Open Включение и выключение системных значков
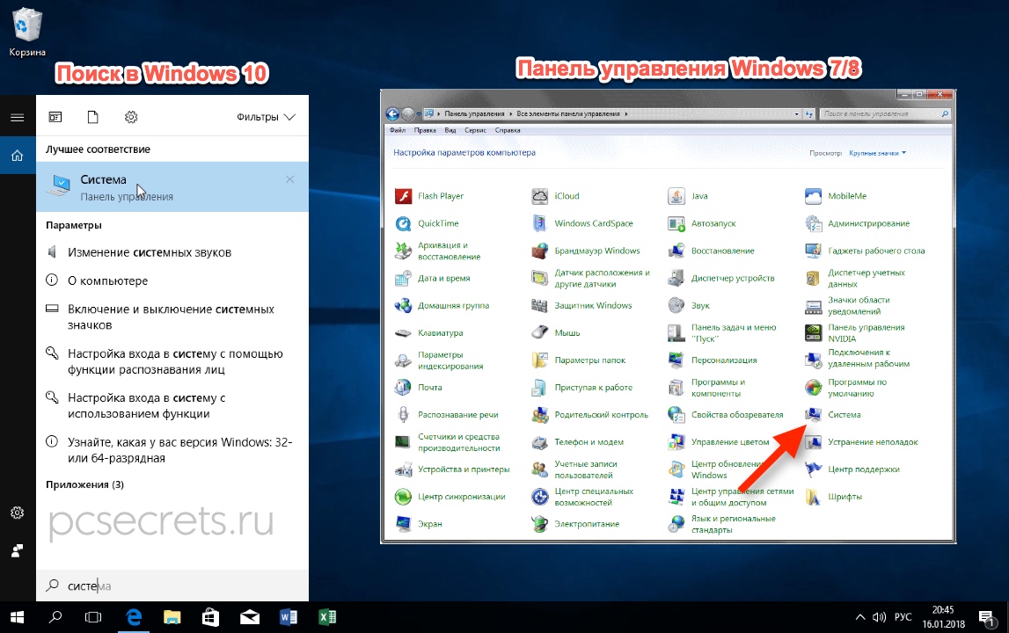This screenshot has height=633, width=1009. 172,316
